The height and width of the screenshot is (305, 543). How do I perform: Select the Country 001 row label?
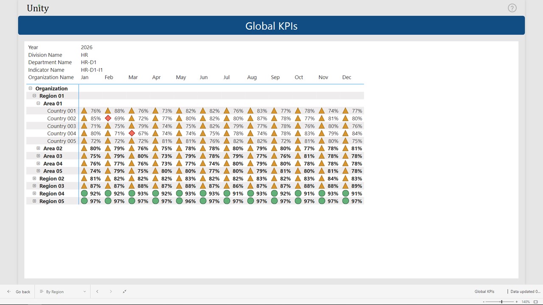62,111
